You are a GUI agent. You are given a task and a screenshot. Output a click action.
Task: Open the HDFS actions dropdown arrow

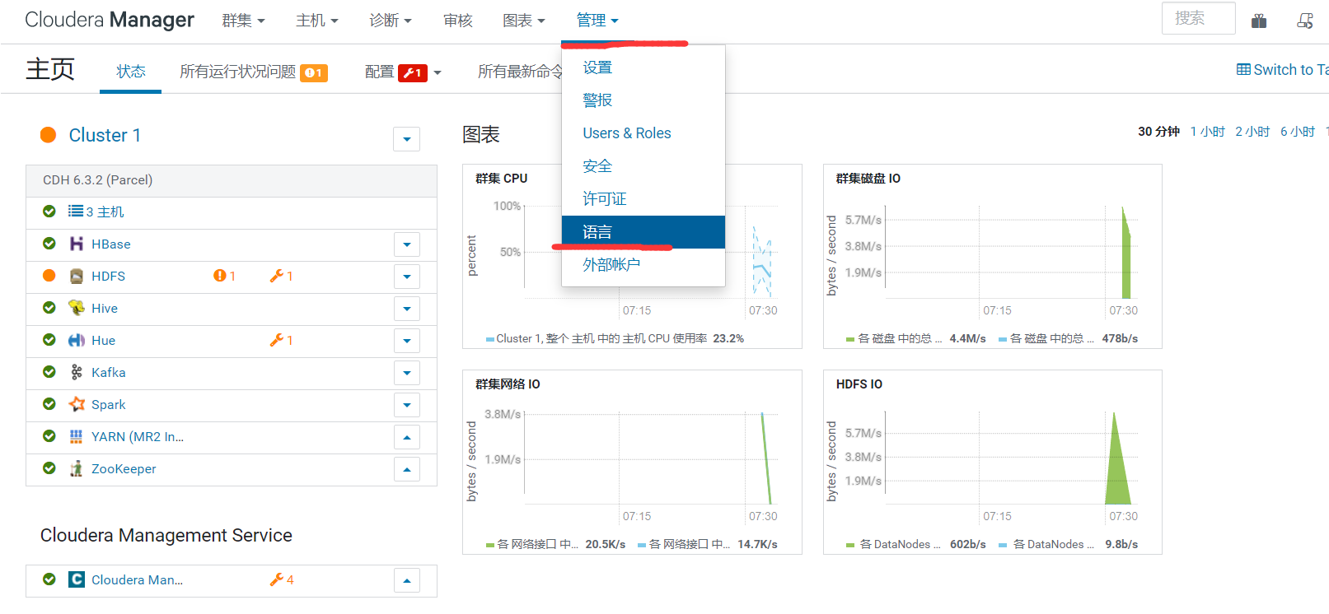click(x=407, y=277)
